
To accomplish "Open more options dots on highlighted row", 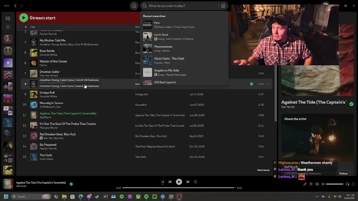I will point(268,84).
